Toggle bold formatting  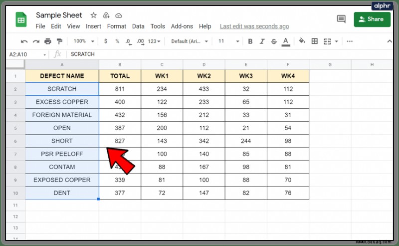coord(250,41)
